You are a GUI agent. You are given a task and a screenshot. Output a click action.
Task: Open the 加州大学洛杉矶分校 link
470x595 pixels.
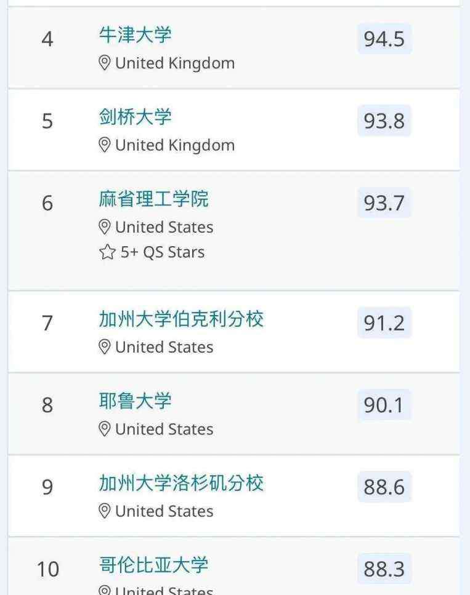(181, 482)
